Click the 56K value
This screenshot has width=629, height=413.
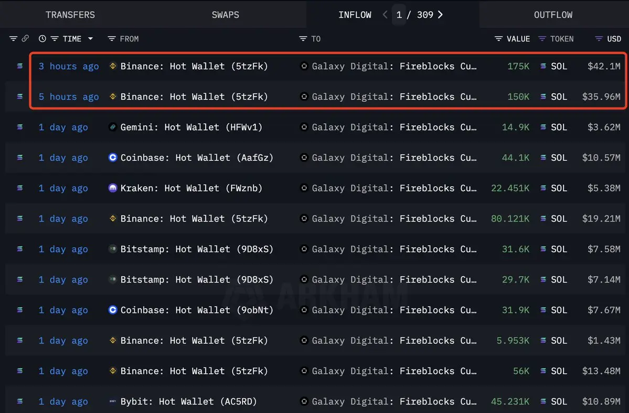tap(521, 371)
